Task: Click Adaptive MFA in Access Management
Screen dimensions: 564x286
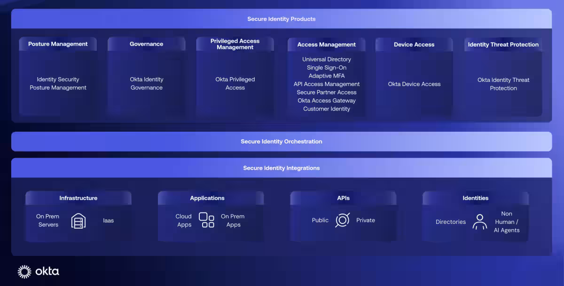Action: click(327, 76)
